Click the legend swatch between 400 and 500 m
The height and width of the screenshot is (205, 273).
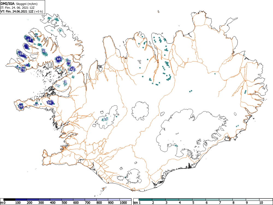point(56,200)
